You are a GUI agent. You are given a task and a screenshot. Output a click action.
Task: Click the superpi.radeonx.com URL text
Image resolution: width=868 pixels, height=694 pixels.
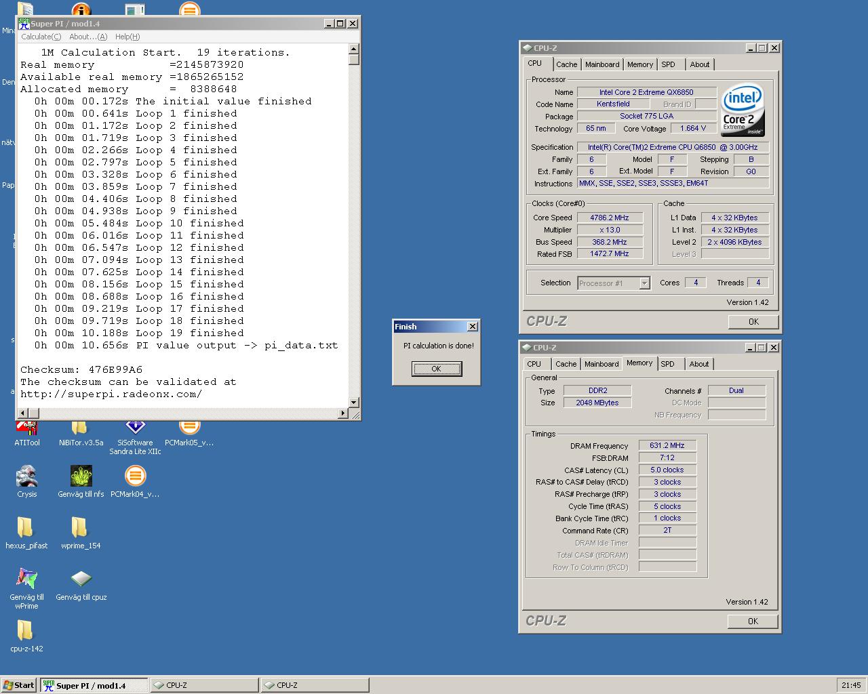click(111, 394)
